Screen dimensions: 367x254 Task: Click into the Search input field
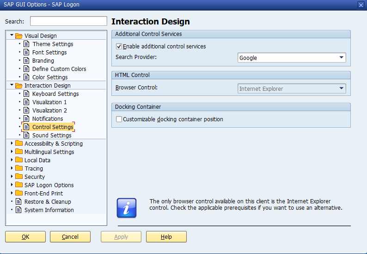coord(68,21)
